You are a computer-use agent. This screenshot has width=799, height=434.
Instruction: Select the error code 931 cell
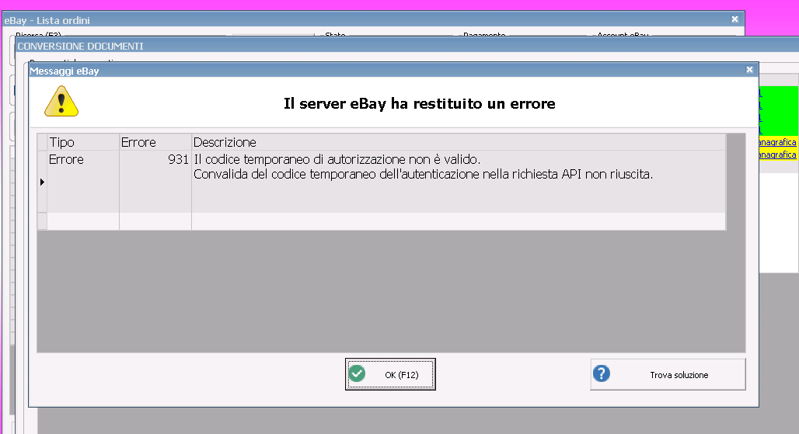(155, 181)
